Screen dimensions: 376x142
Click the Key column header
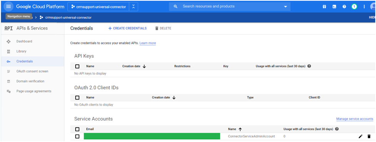(226, 66)
